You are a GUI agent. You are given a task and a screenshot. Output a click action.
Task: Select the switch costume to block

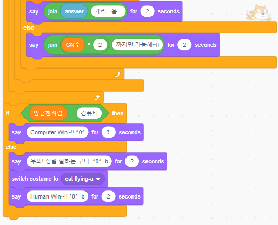(35, 179)
